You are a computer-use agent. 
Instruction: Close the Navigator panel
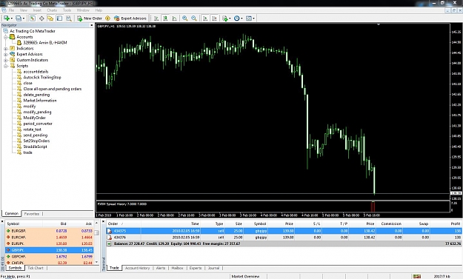coord(91,25)
